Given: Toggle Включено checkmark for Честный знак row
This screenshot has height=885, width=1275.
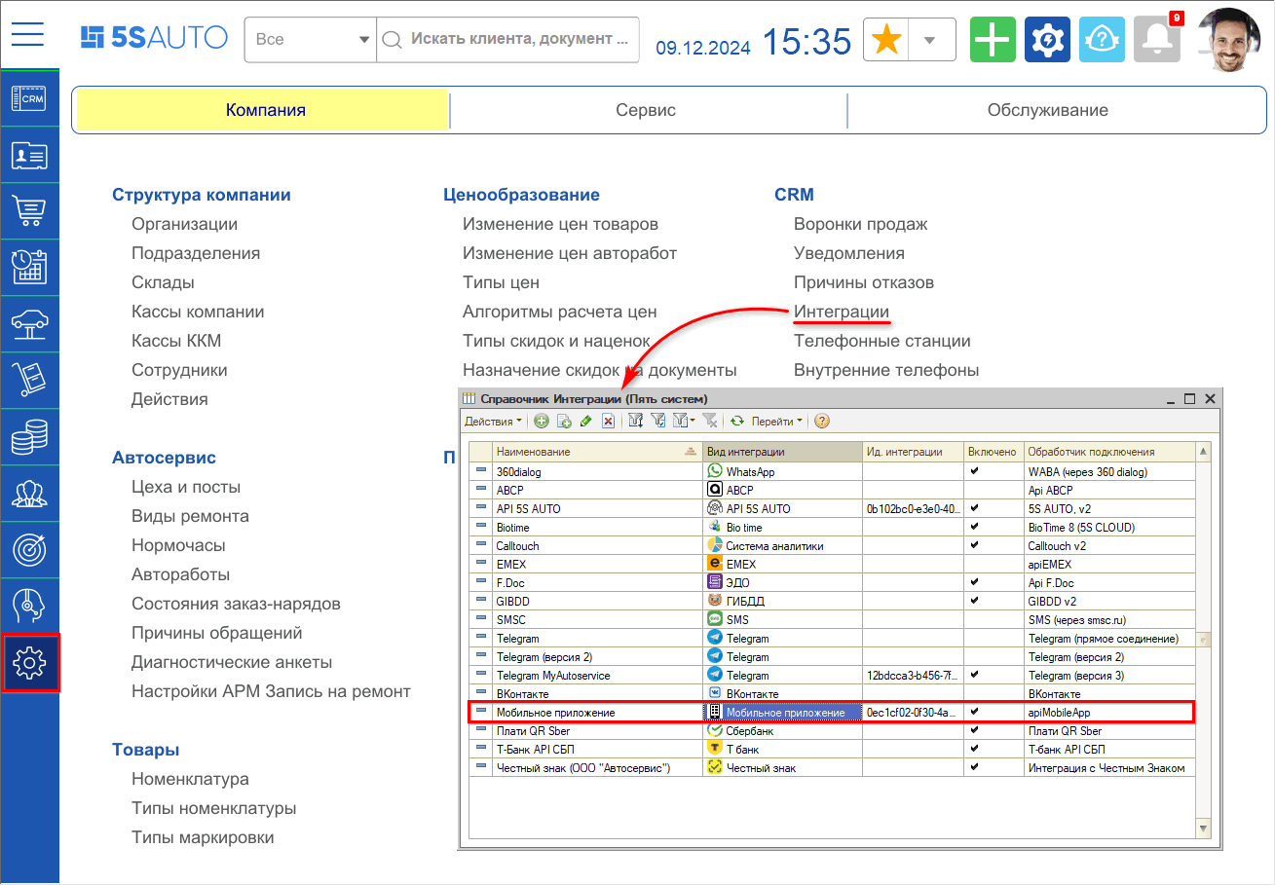Looking at the screenshot, I should [975, 767].
